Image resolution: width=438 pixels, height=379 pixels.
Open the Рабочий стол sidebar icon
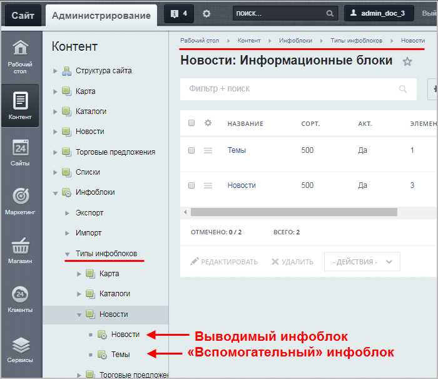(x=21, y=48)
